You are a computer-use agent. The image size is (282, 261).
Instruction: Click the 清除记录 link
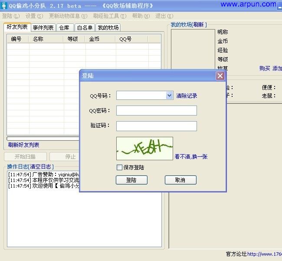[x=187, y=96]
